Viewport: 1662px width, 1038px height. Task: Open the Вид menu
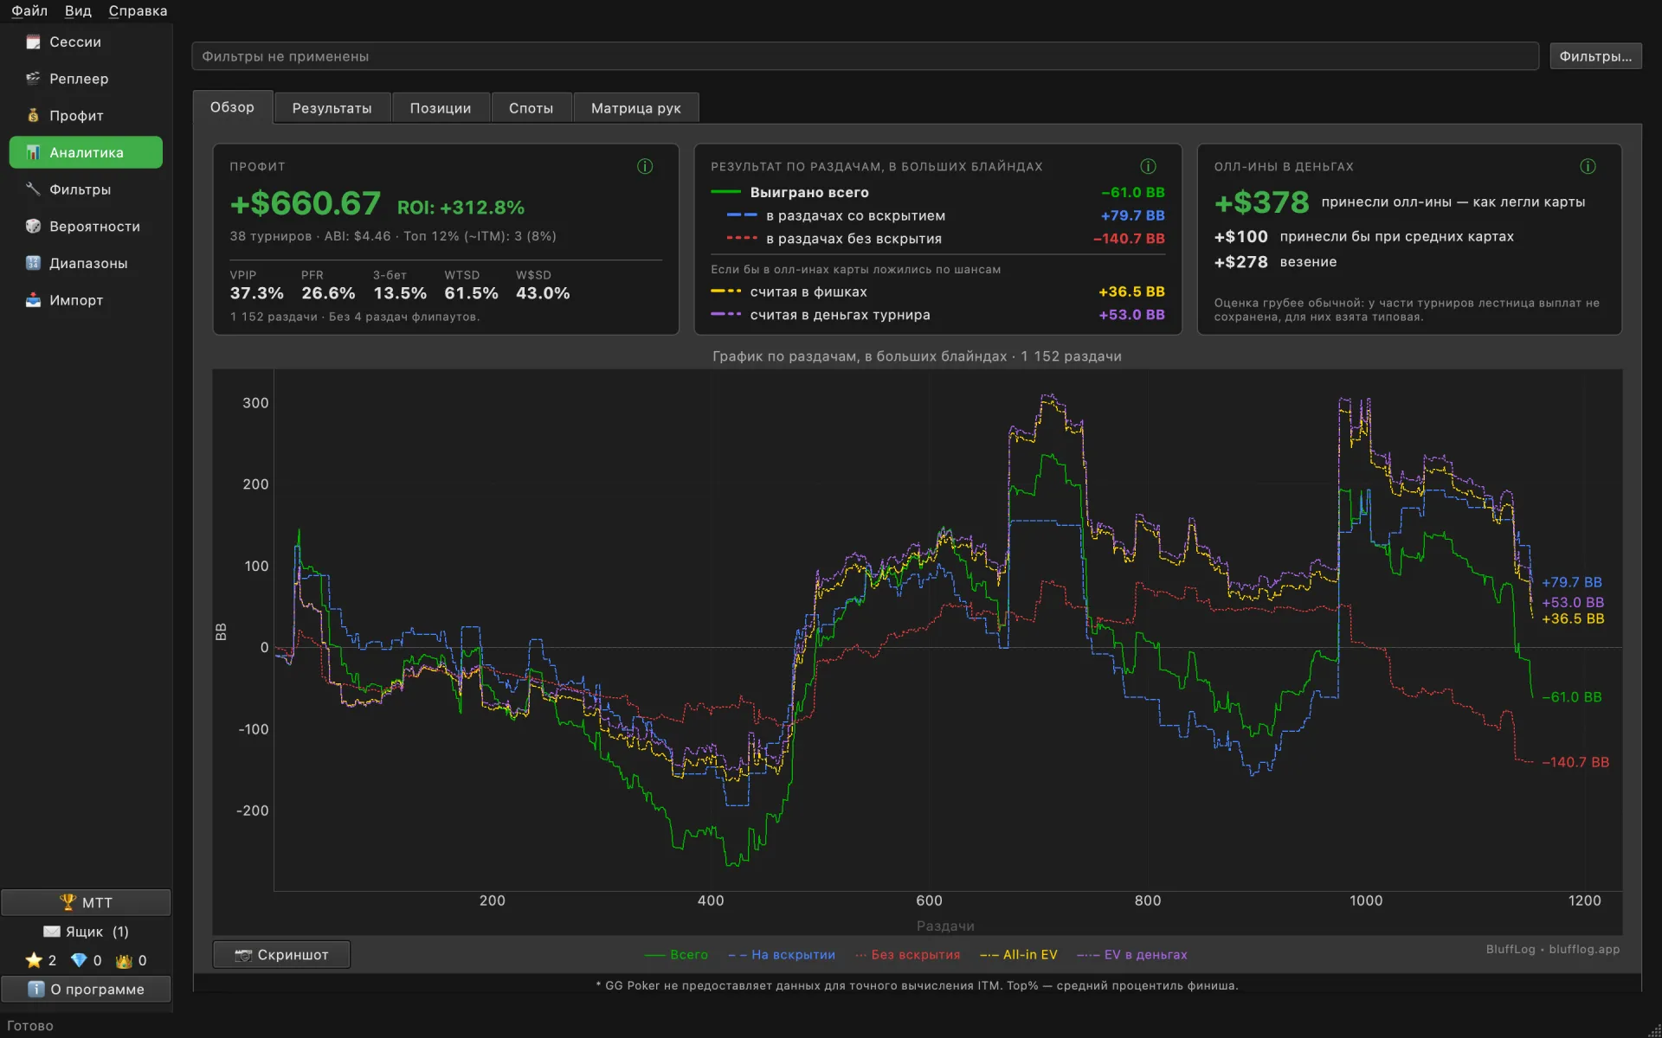pyautogui.click(x=78, y=11)
